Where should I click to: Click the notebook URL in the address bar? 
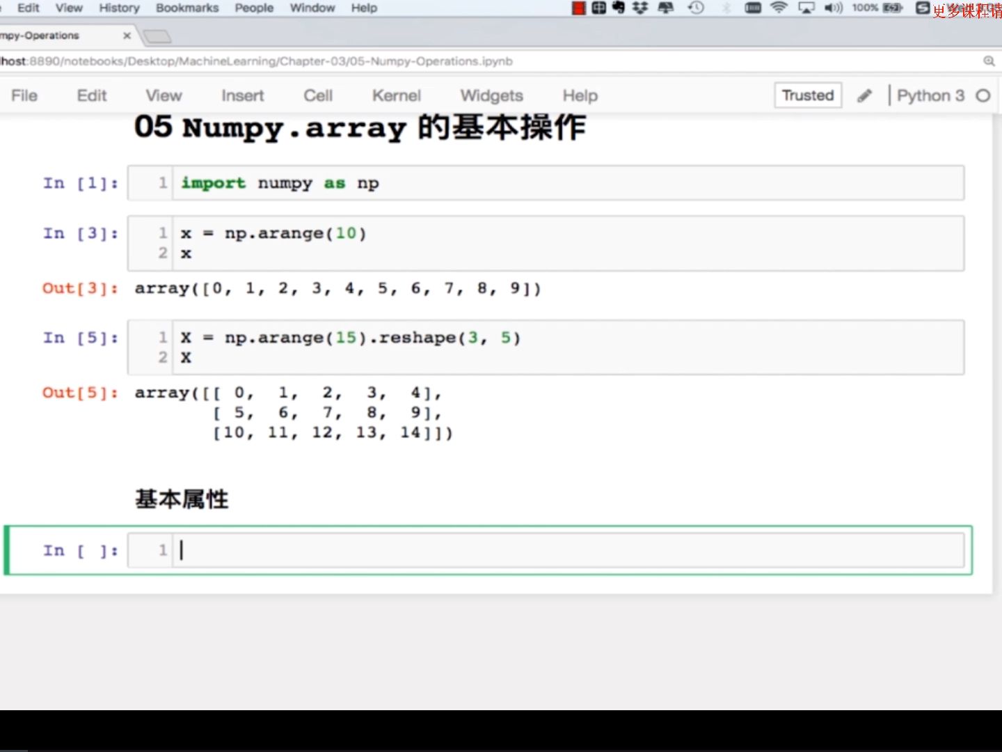[x=257, y=61]
